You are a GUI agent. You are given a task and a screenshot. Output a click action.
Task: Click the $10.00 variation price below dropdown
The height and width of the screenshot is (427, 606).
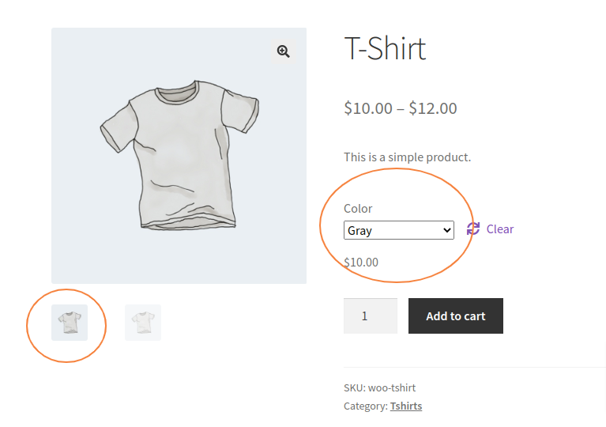pyautogui.click(x=361, y=263)
